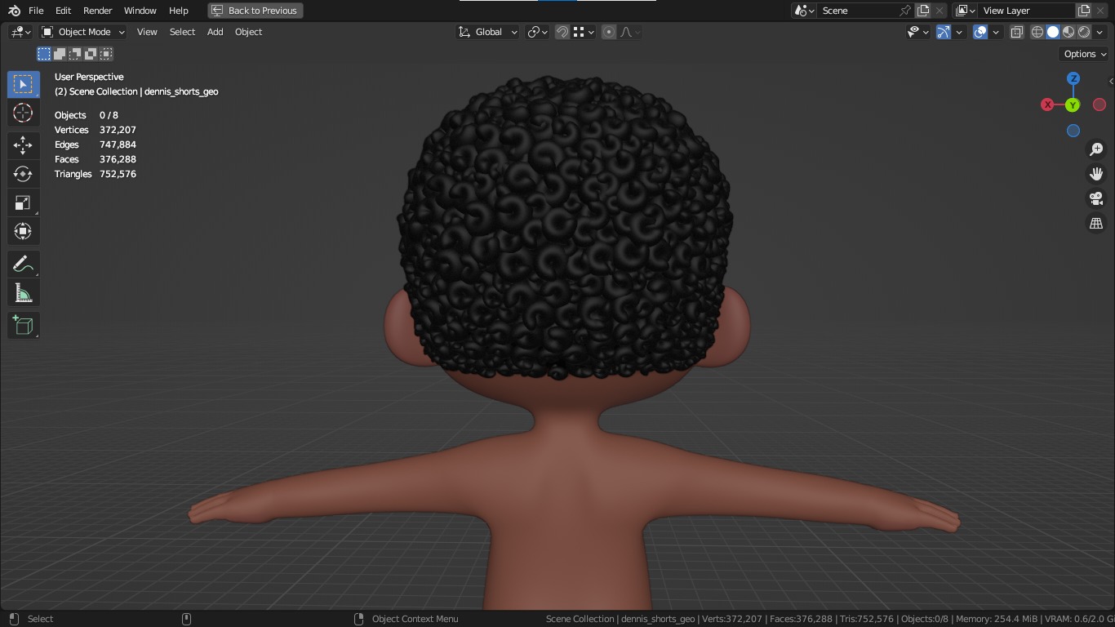This screenshot has height=627, width=1115.
Task: Switch to Rendered shading
Action: point(1084,32)
